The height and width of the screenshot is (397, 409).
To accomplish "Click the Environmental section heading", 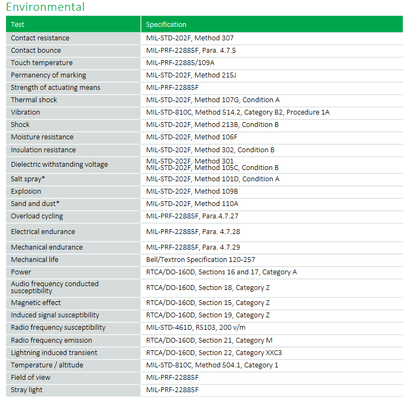I will coord(45,7).
